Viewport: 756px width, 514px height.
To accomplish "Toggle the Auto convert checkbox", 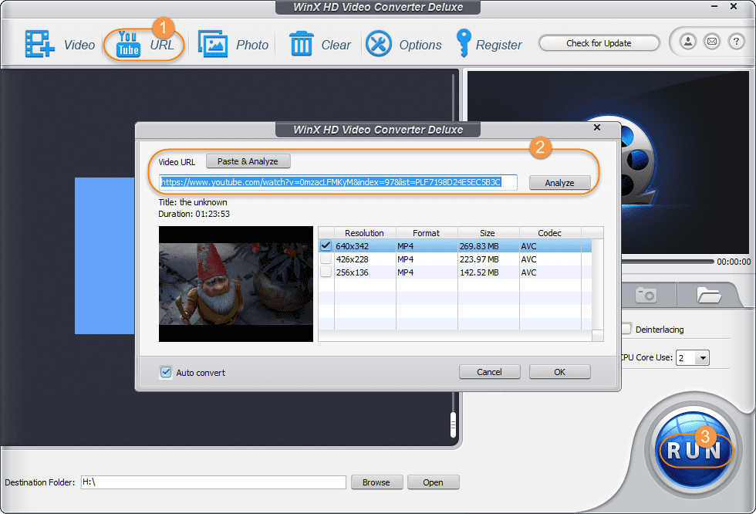I will [x=166, y=372].
